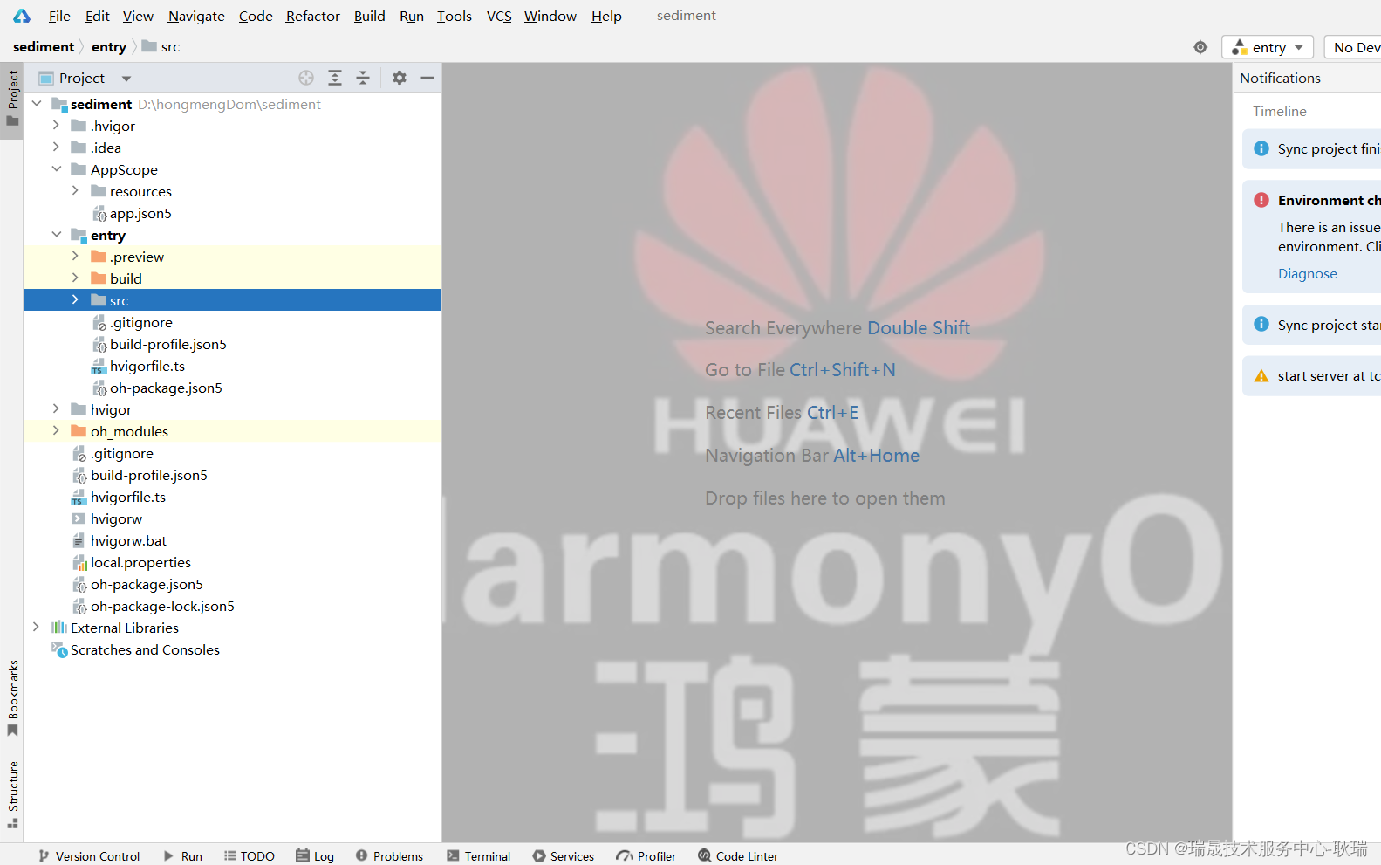1381x865 pixels.
Task: Open entry hvigorfile.ts file under entry
Action: (x=138, y=366)
